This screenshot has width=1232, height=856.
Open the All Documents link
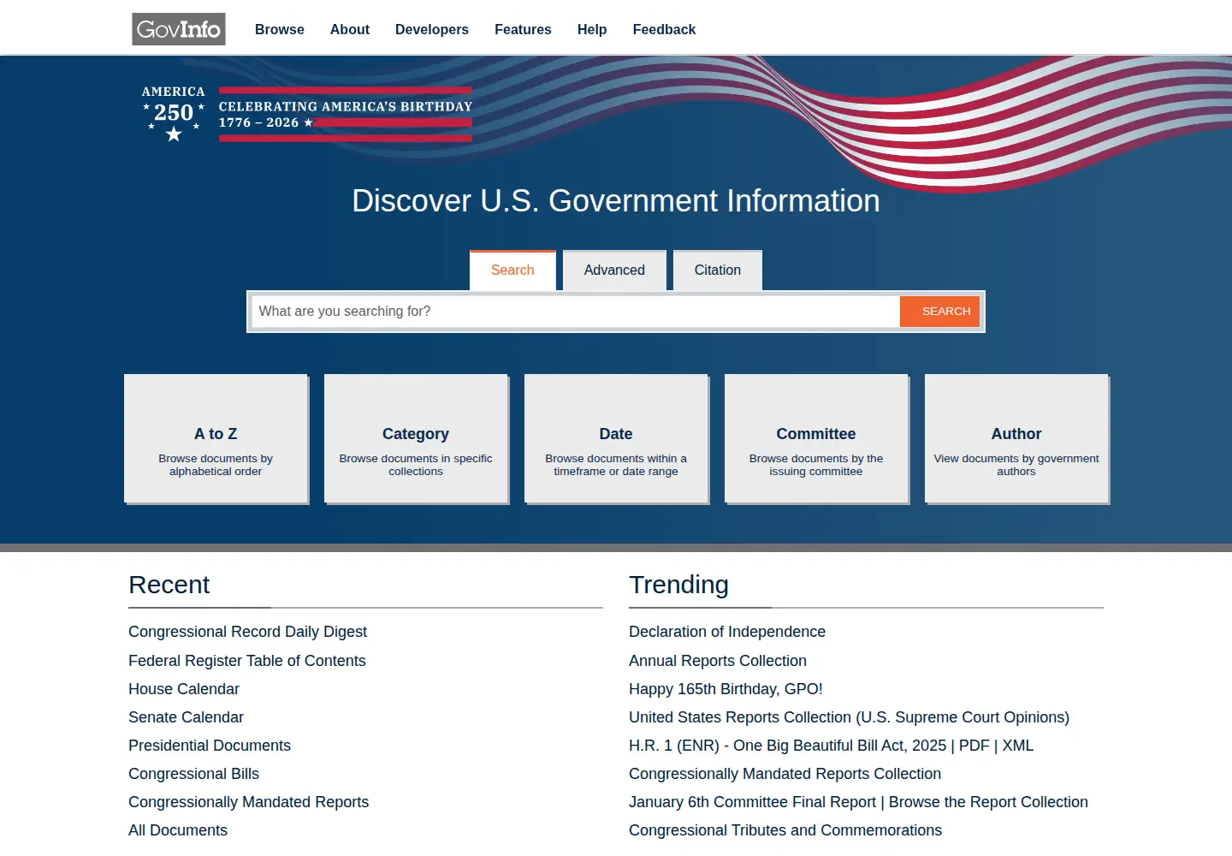coord(178,830)
